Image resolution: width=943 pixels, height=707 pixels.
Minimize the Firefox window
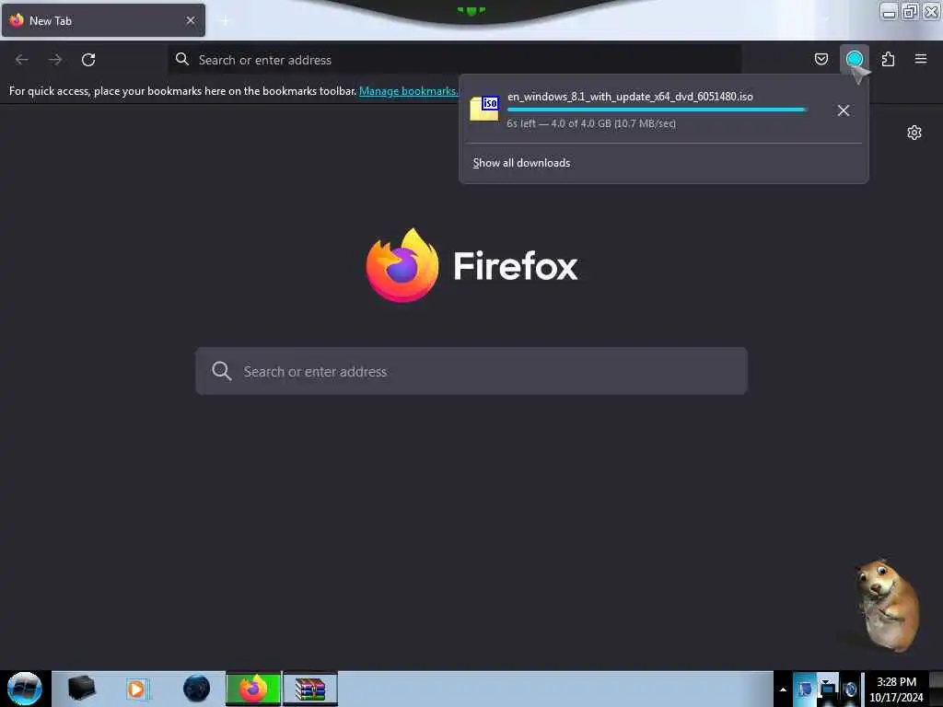coord(889,11)
